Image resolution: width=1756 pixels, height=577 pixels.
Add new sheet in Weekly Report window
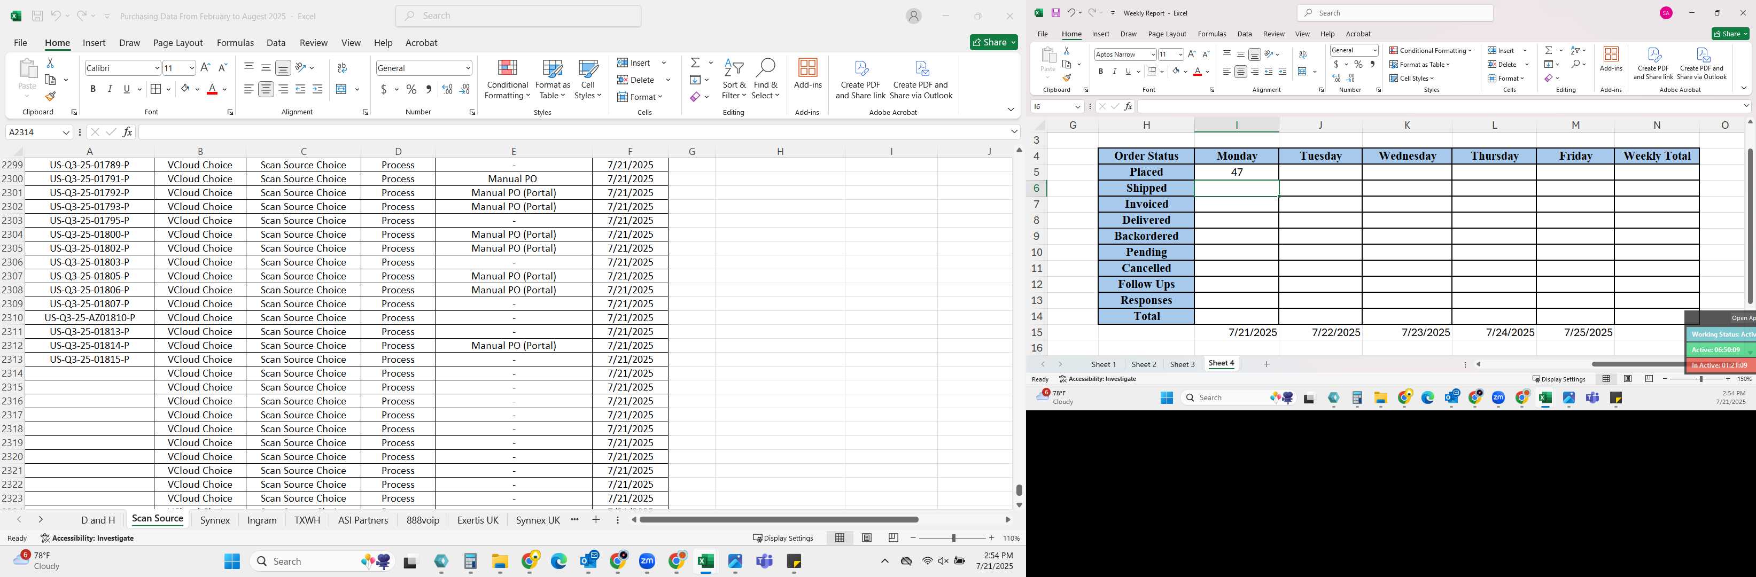point(1267,364)
